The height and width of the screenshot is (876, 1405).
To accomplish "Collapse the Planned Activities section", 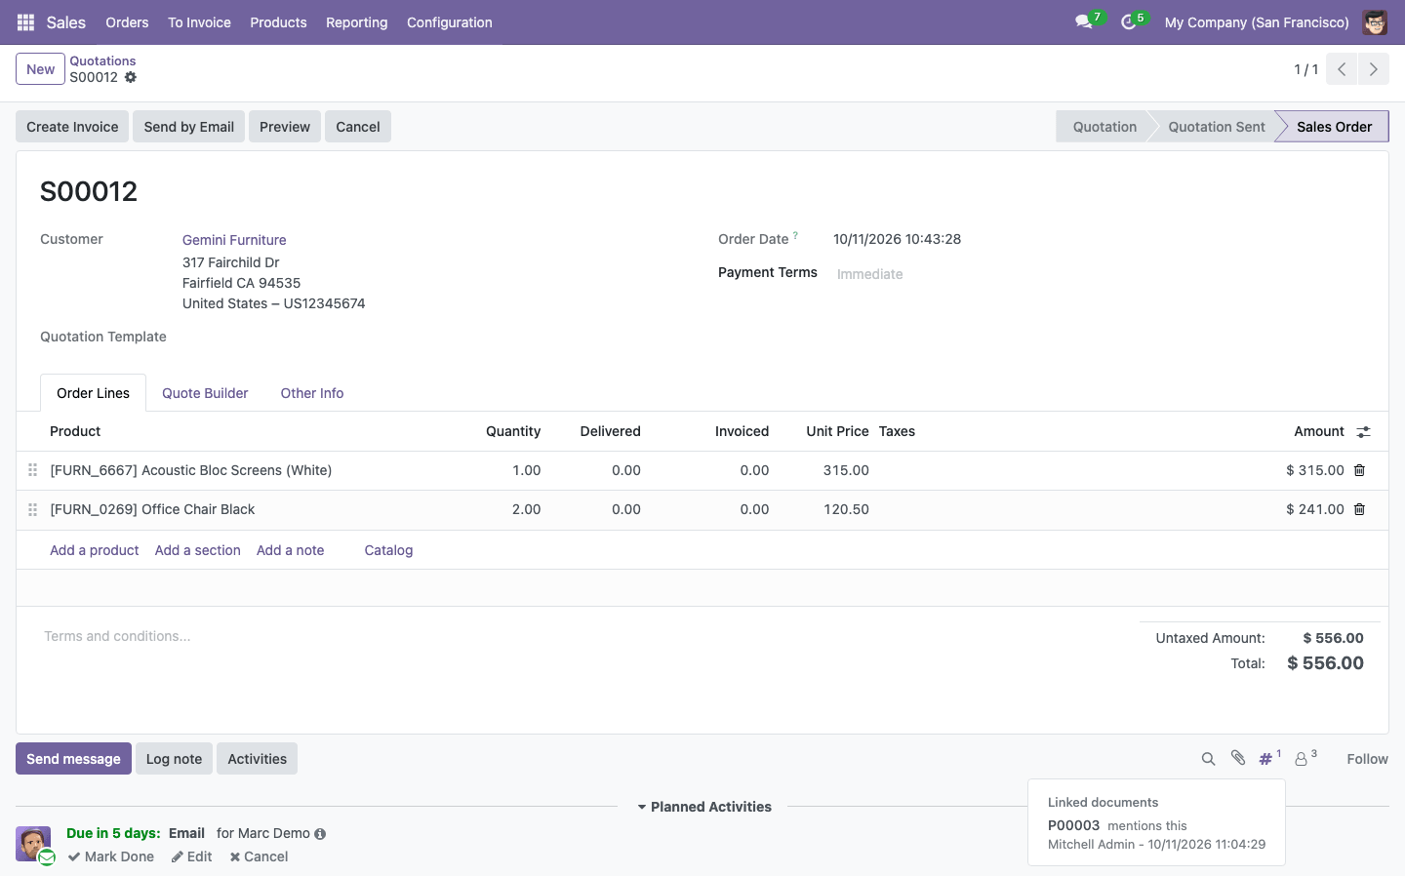I will pyautogui.click(x=704, y=807).
